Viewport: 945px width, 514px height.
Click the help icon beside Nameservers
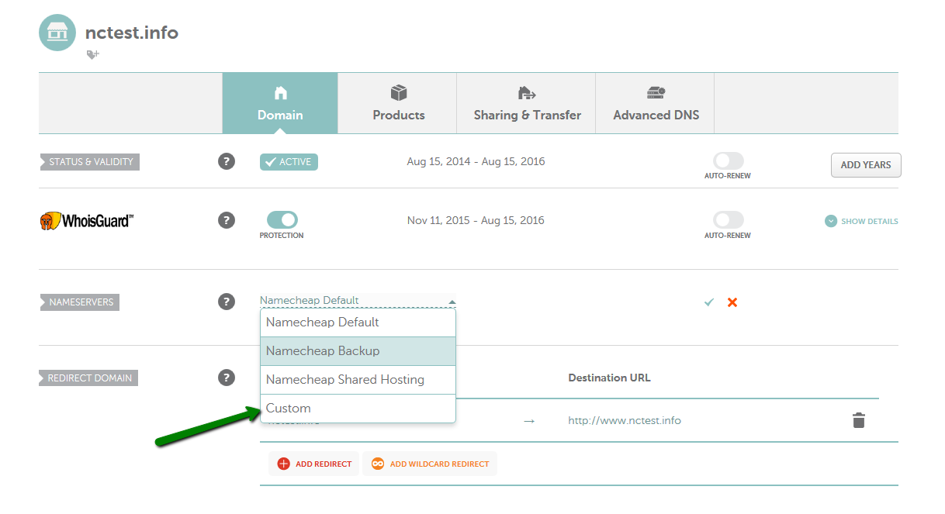click(227, 302)
